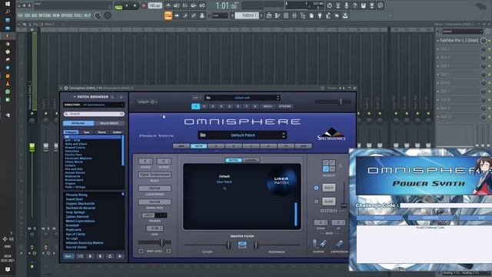The height and width of the screenshot is (277, 492).
Task: Enable the checkbox left of GLIDE
Action: (316, 202)
